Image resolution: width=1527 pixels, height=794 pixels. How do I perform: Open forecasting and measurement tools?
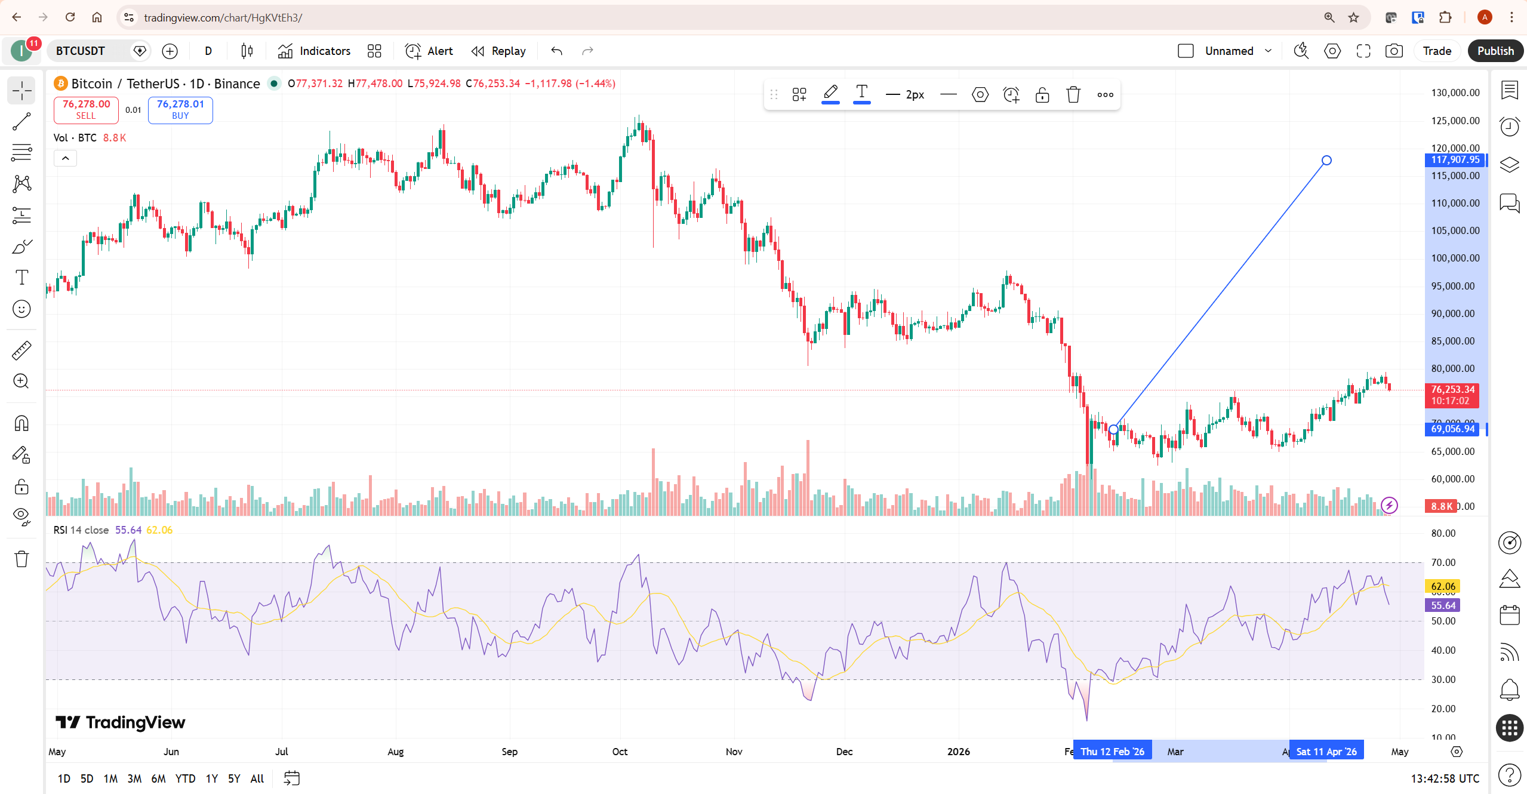(x=21, y=215)
